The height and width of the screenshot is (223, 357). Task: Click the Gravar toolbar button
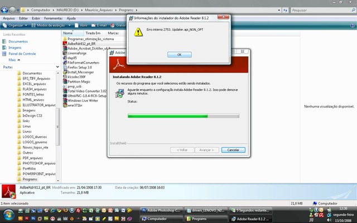[x=118, y=25]
